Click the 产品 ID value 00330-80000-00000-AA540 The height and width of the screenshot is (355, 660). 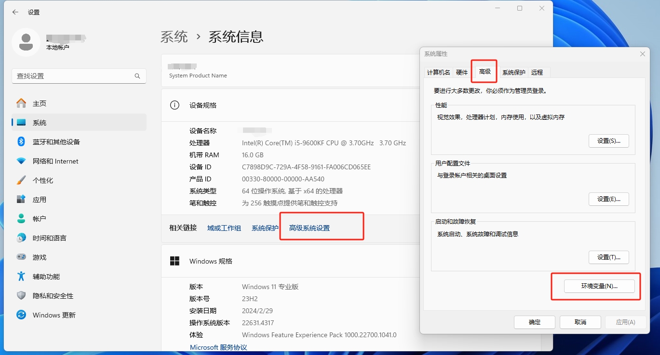283,179
